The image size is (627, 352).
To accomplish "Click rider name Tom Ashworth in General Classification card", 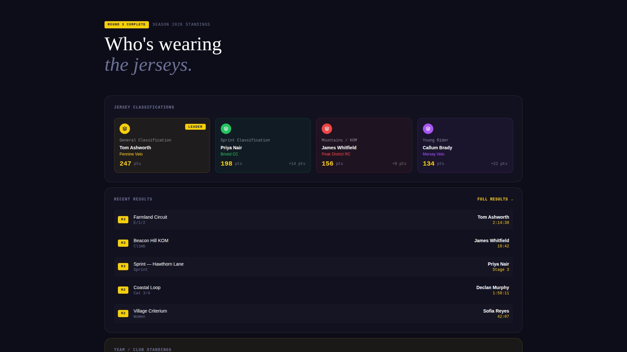I will (135, 148).
